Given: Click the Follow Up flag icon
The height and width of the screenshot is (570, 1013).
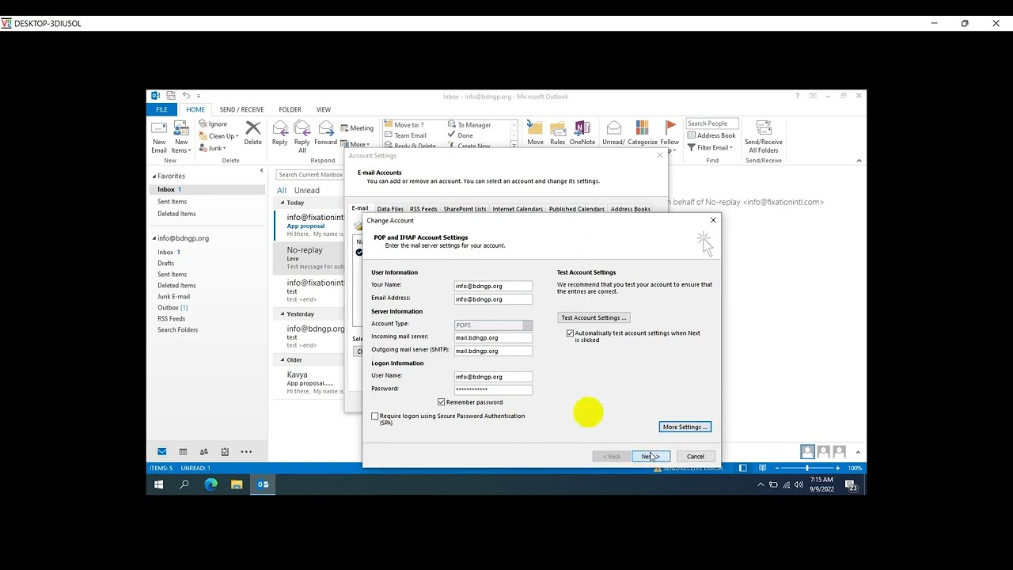Looking at the screenshot, I should [670, 127].
